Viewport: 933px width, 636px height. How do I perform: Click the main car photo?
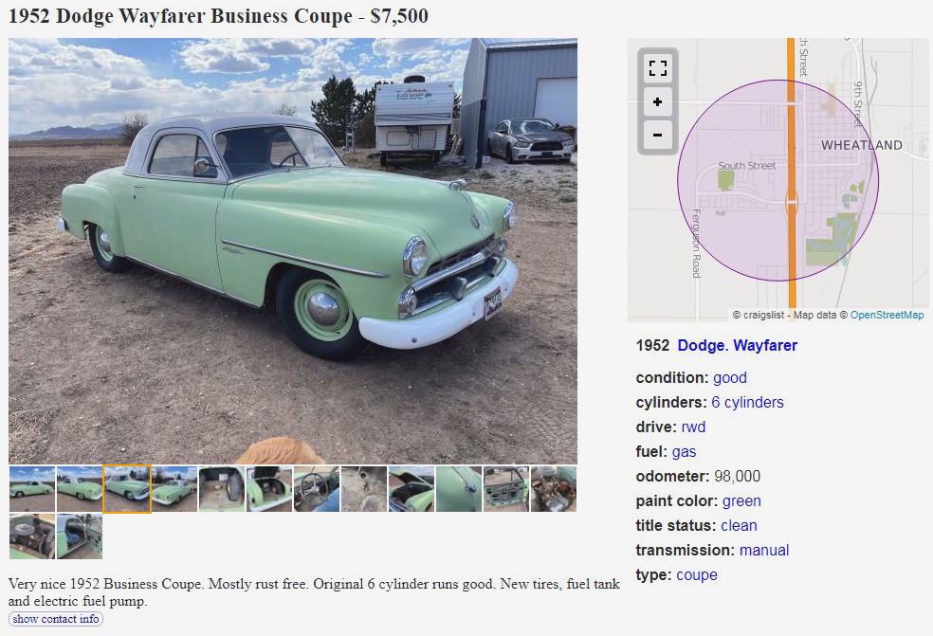[293, 251]
